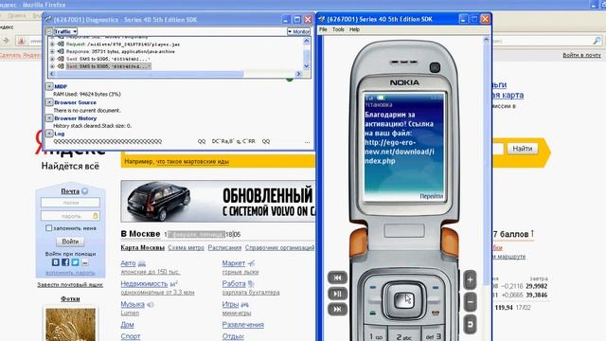This screenshot has height=341, width=606.
Task: Open the File menu in SDK emulator
Action: (x=323, y=29)
